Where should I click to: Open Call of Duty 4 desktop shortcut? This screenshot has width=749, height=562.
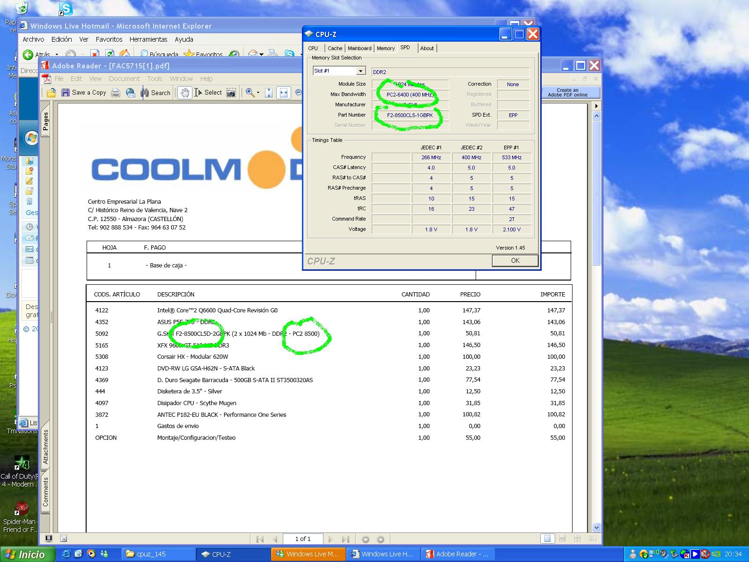coord(20,471)
